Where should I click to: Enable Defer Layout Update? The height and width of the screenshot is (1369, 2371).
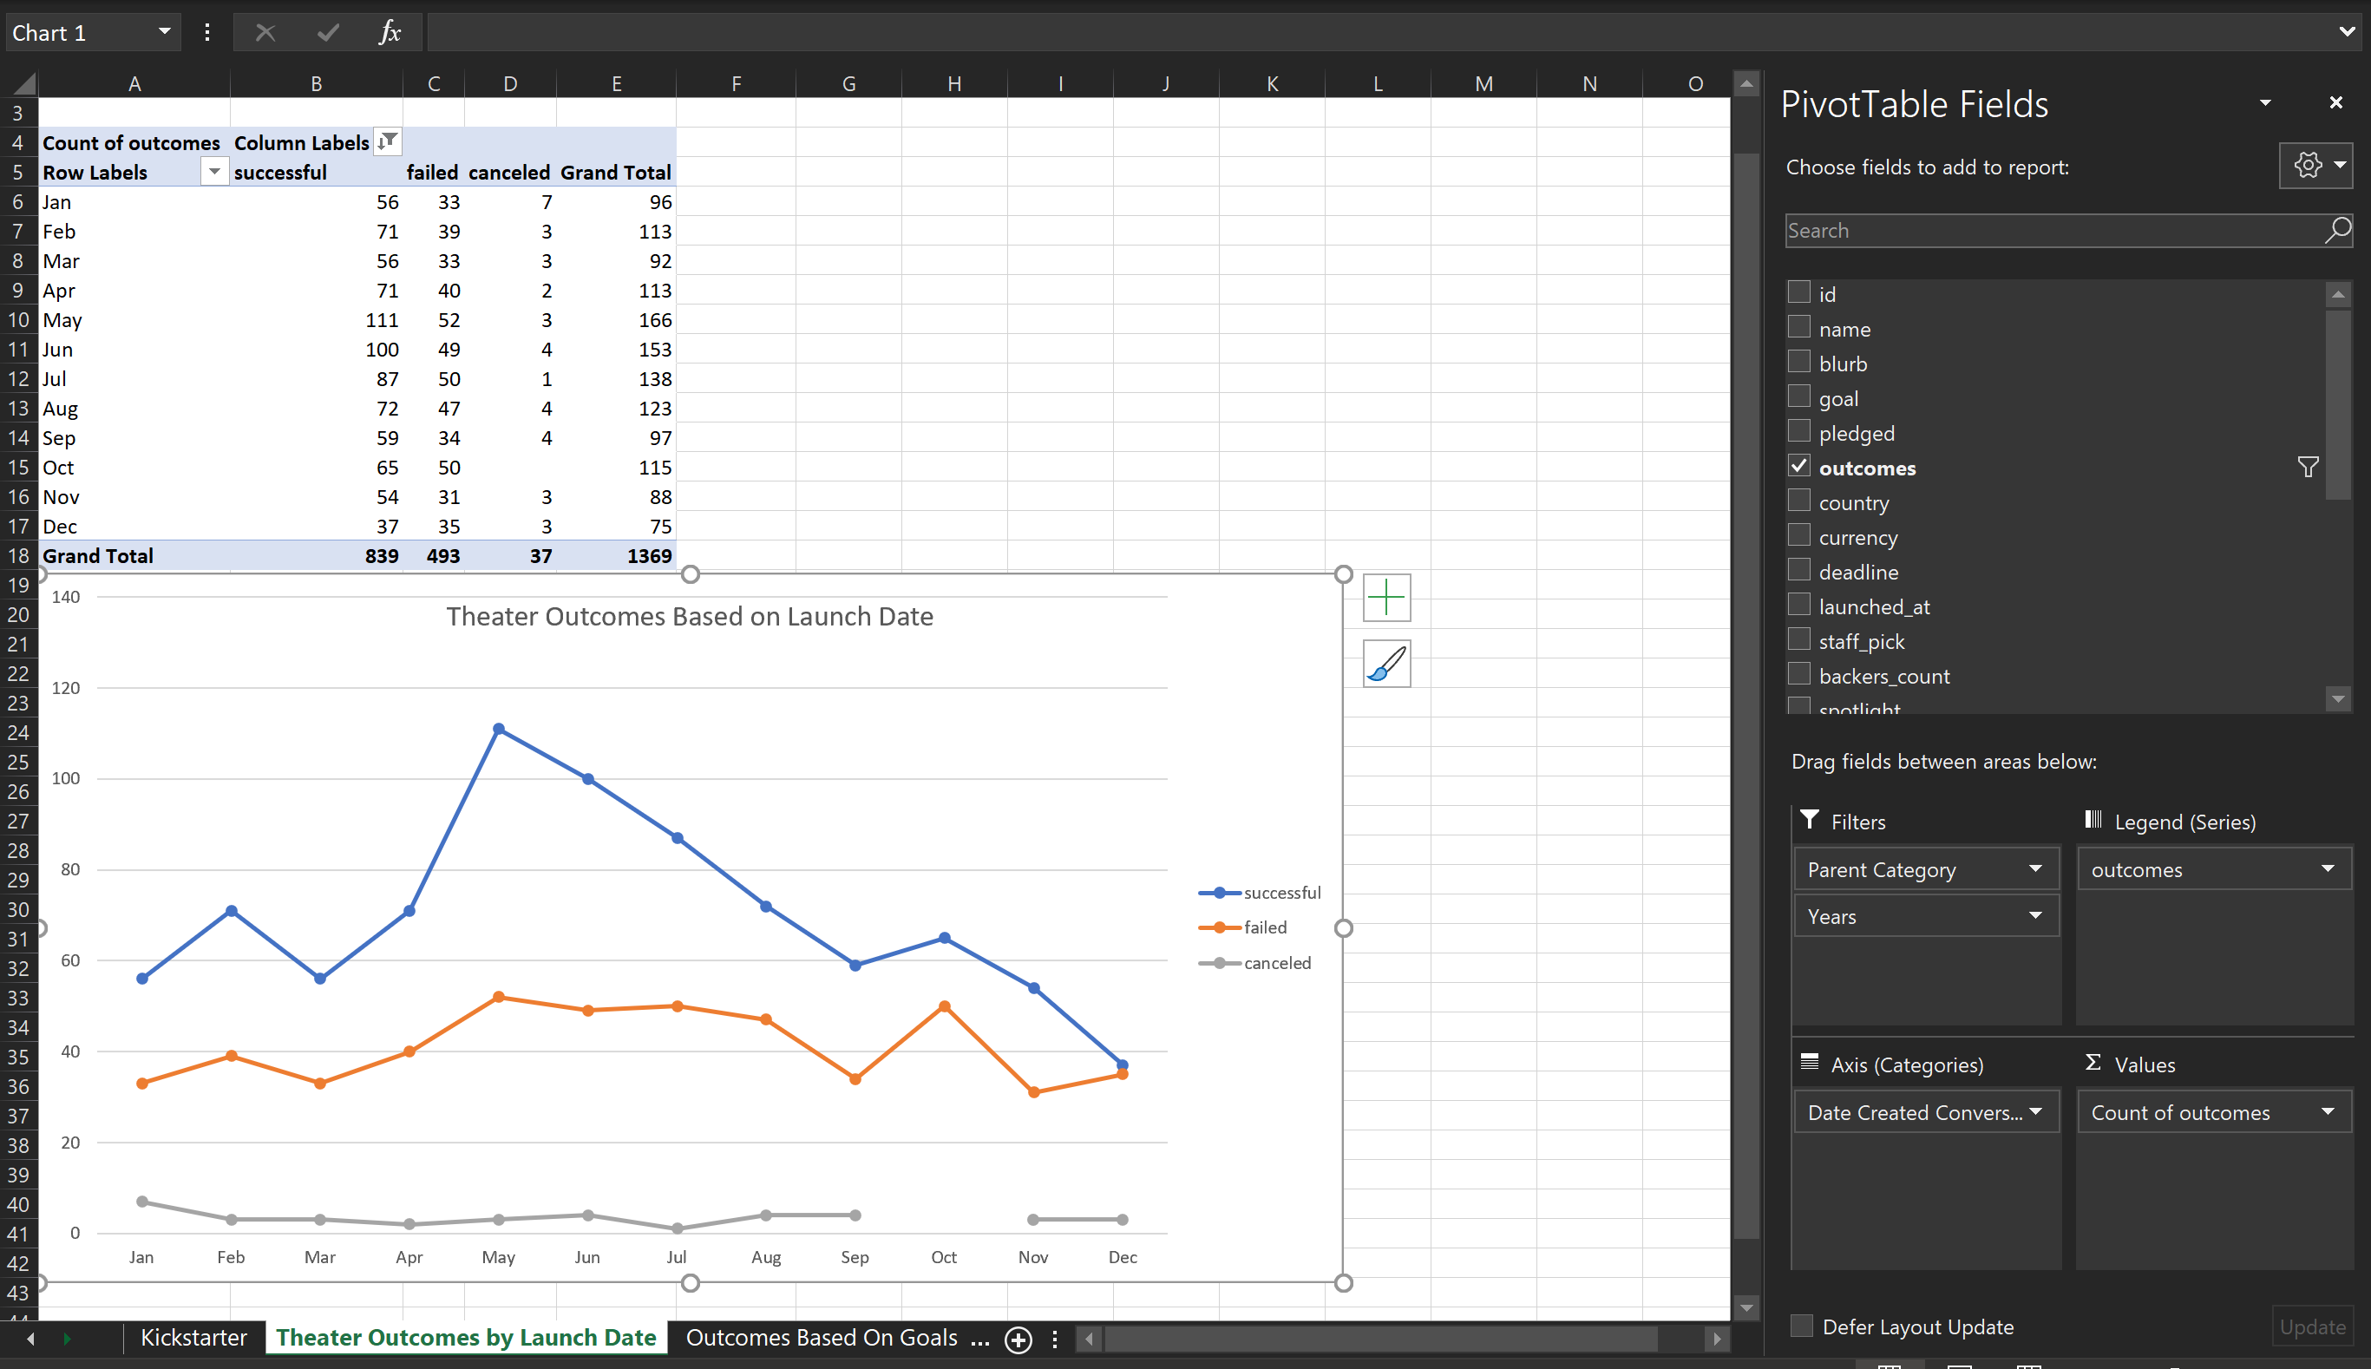pos(1801,1326)
